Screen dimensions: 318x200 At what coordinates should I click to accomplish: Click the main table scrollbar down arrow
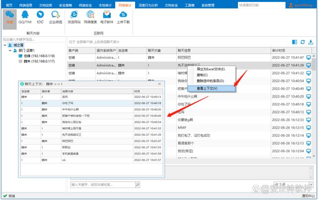tap(314, 156)
